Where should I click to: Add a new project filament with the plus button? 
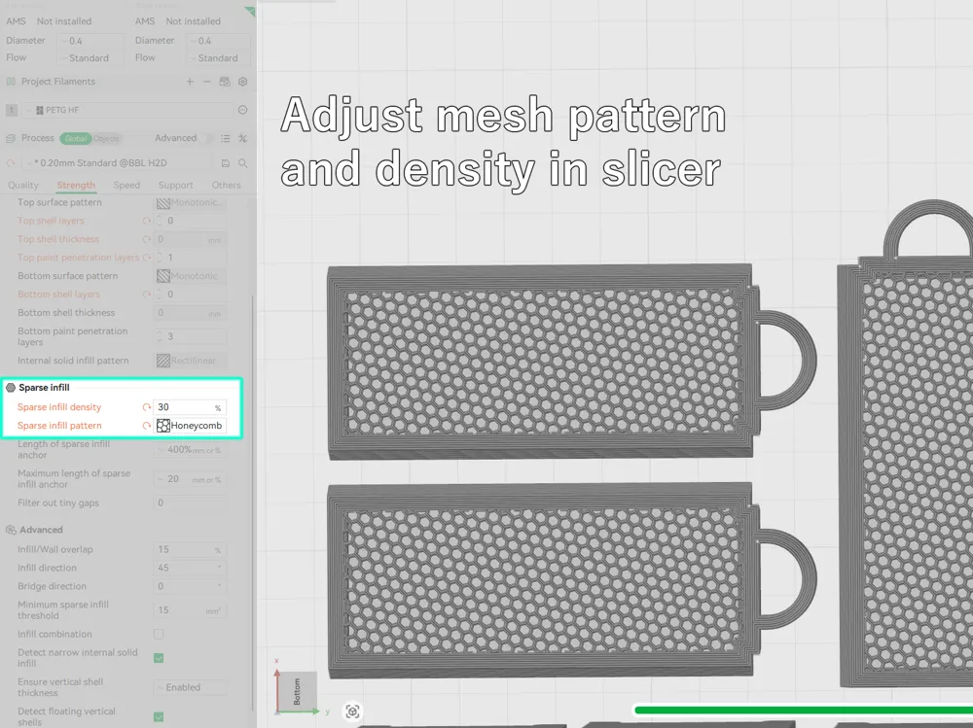(190, 83)
